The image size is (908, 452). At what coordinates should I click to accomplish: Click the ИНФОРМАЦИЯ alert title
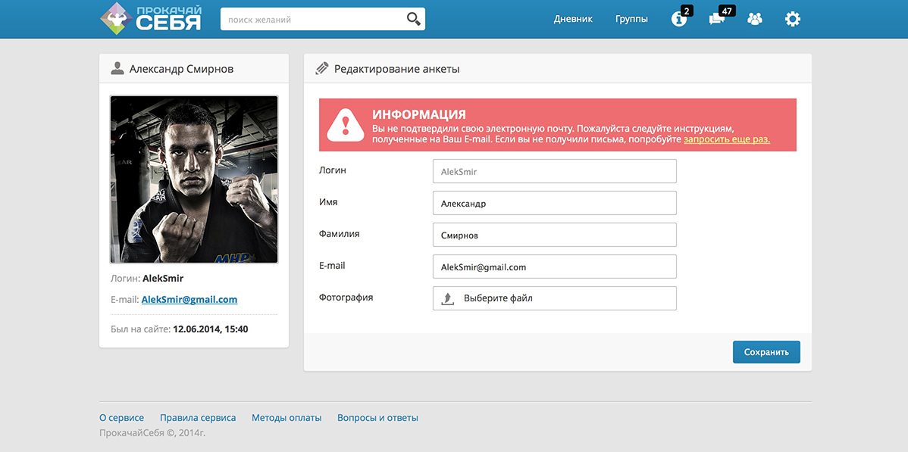click(x=419, y=114)
